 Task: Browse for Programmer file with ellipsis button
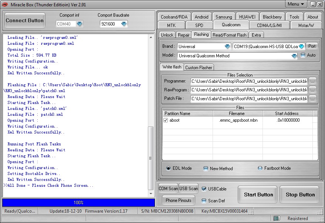pos(312,81)
